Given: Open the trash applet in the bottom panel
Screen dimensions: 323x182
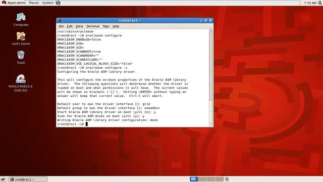Looking at the screenshot, I should [227, 179].
